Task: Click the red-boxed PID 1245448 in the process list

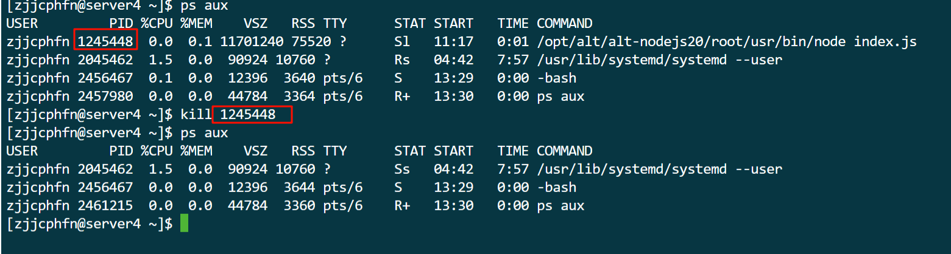Action: (x=105, y=42)
